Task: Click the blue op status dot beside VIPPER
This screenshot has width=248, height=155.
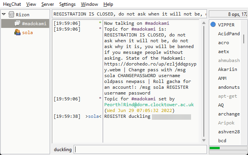Action: point(213,25)
